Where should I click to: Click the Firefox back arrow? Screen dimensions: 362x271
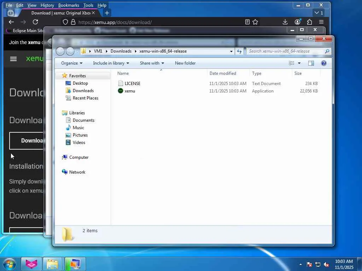[11, 22]
